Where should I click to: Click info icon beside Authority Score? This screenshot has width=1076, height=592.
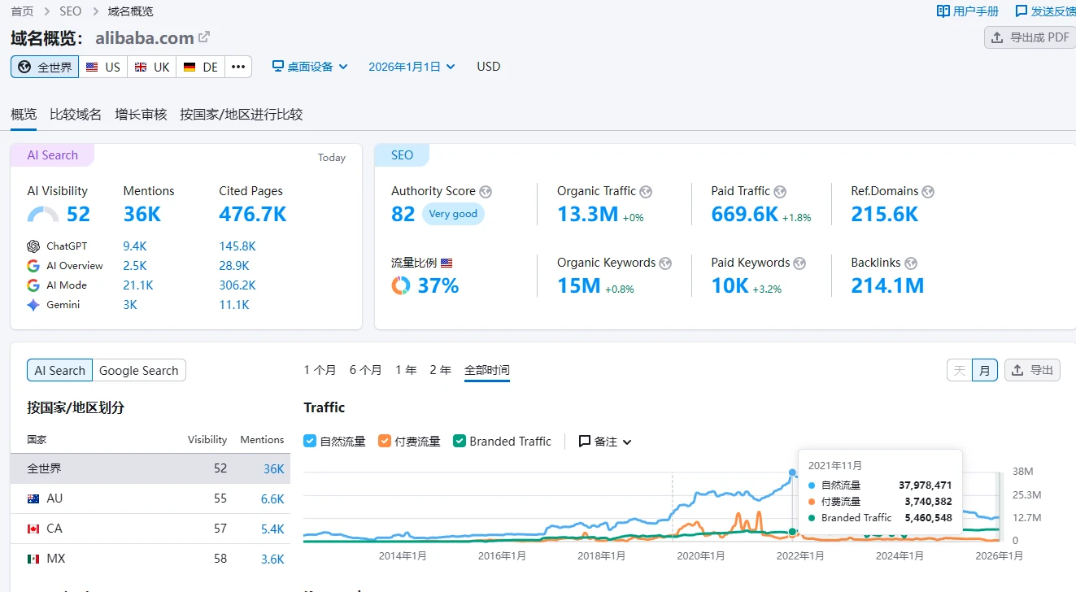point(486,192)
